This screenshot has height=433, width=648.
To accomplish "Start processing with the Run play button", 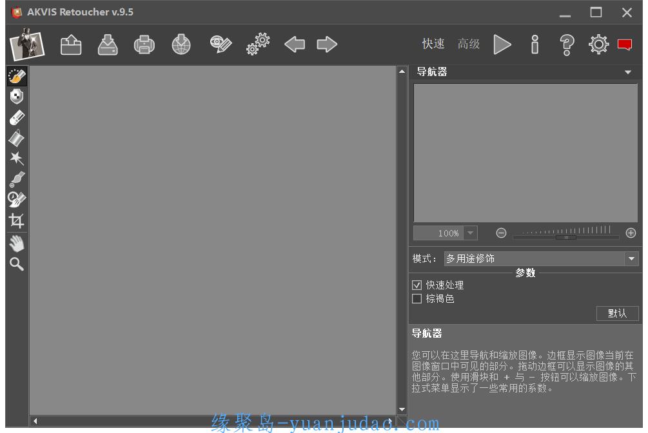I will [x=502, y=44].
